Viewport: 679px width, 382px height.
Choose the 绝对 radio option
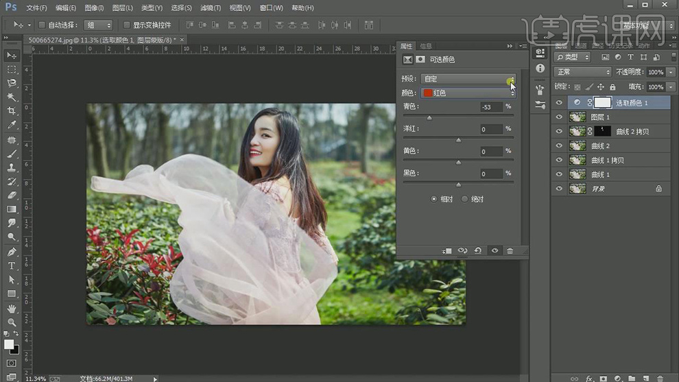click(465, 199)
